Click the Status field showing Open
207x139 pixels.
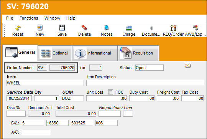[149, 68]
